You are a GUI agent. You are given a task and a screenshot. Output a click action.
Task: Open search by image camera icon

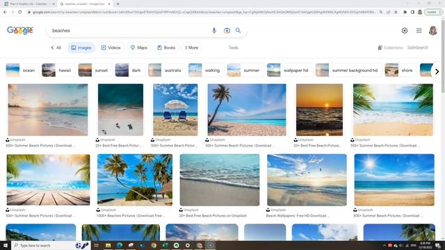(x=227, y=31)
